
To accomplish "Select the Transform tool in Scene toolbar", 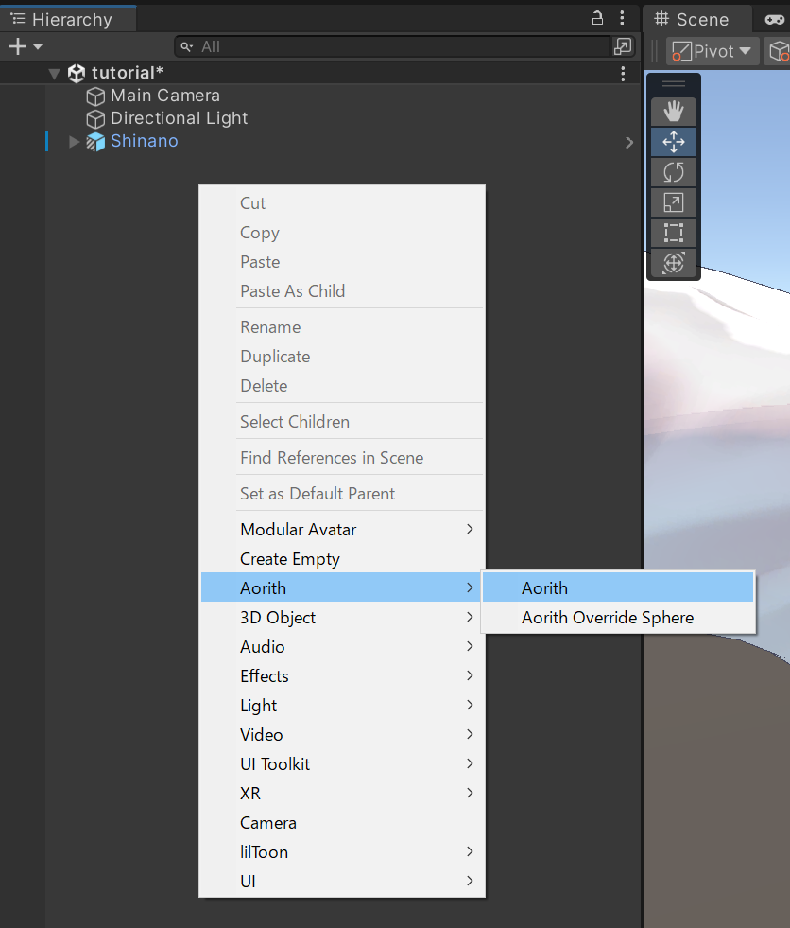I will click(673, 262).
